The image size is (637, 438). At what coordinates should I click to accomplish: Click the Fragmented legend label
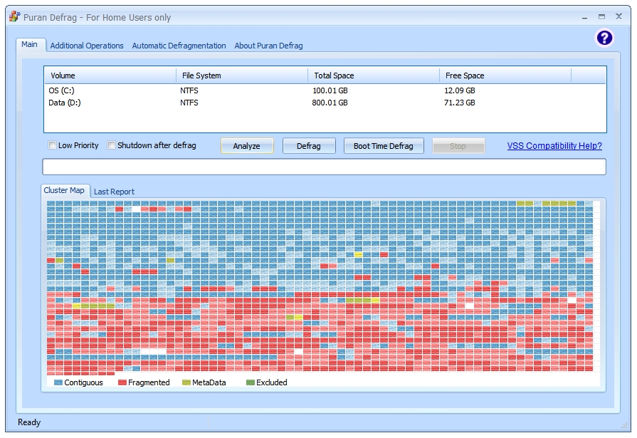(x=149, y=382)
